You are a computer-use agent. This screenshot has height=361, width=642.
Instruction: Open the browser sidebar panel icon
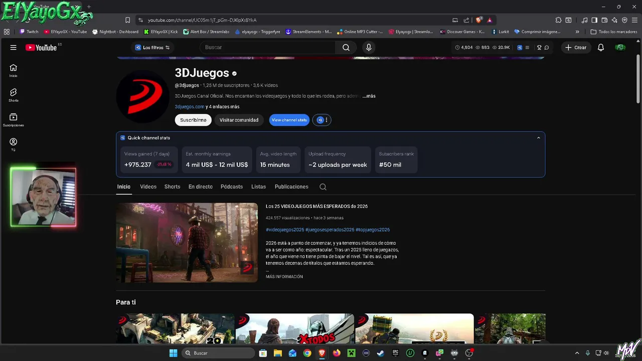[x=594, y=20]
